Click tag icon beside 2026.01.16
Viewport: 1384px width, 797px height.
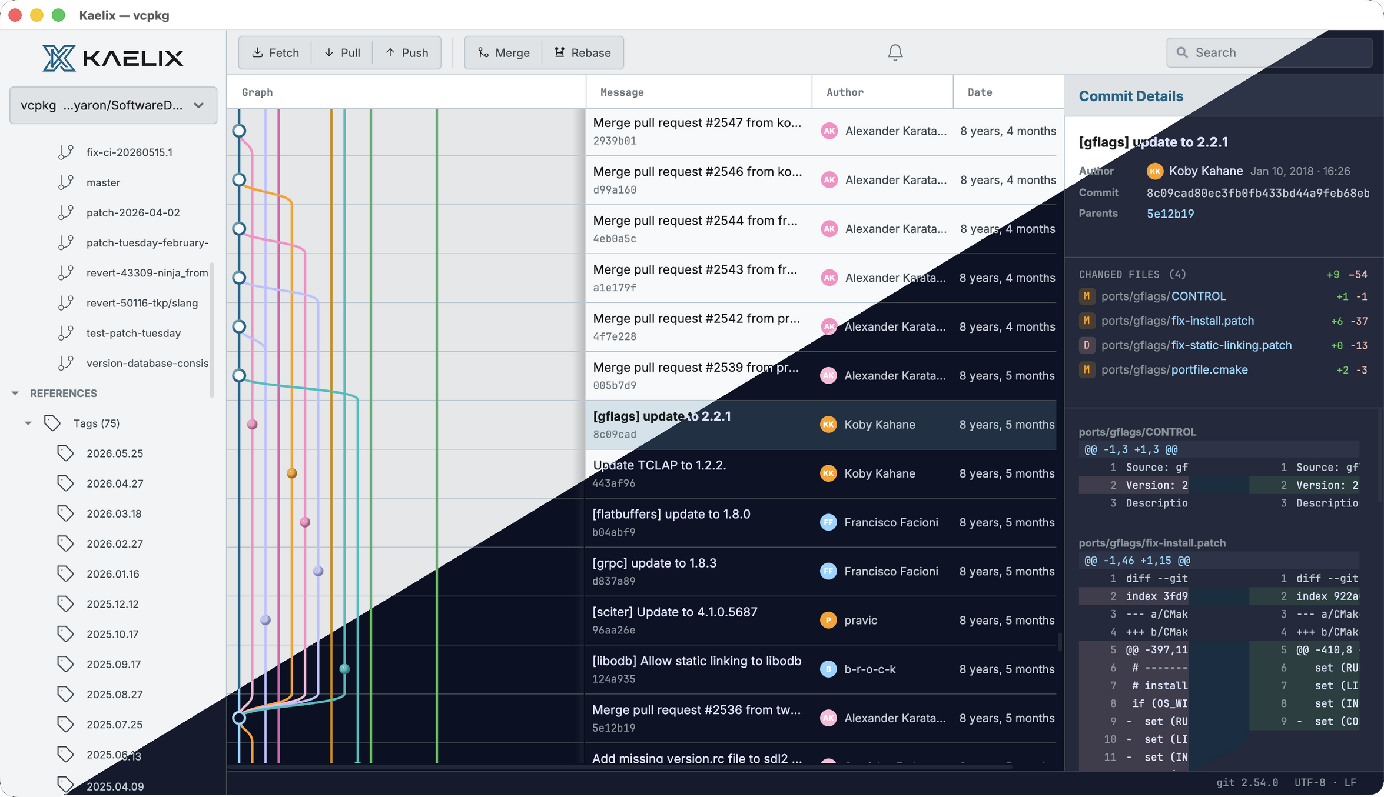pos(65,573)
